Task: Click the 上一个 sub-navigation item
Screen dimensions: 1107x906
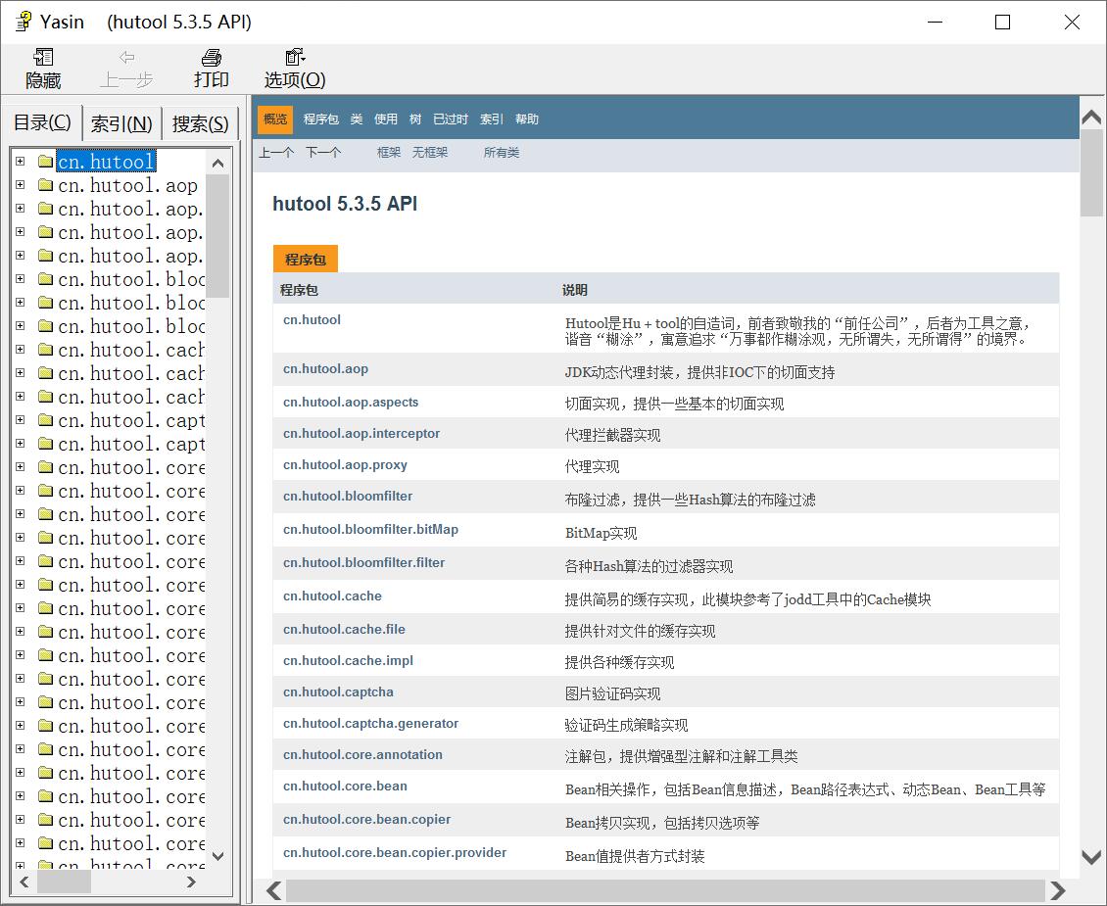Action: click(276, 153)
